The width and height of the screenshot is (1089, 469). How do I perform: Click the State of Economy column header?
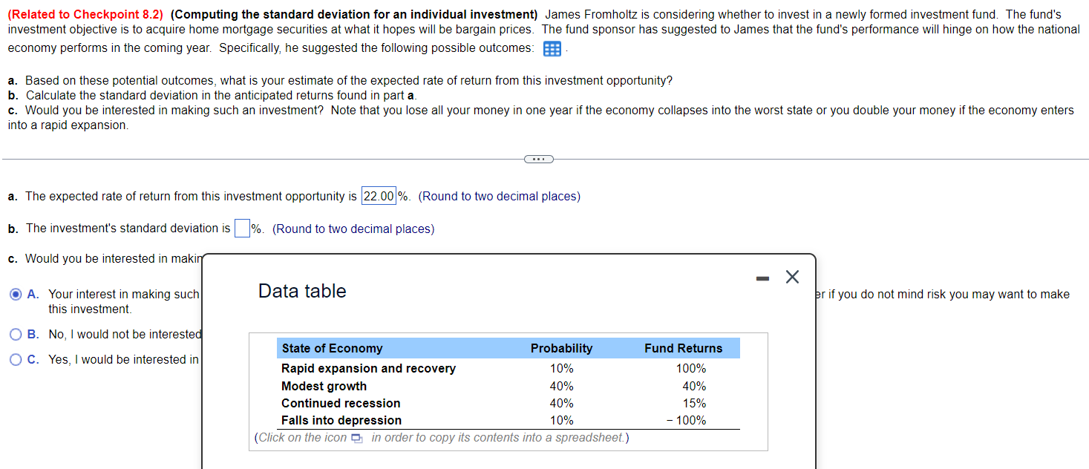pyautogui.click(x=332, y=349)
